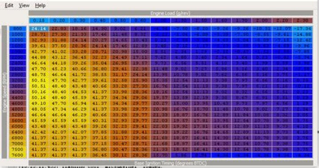This screenshot has width=319, height=168.
Task: Click the 32.93 cell in the 1200 row
Action: pos(39,40)
